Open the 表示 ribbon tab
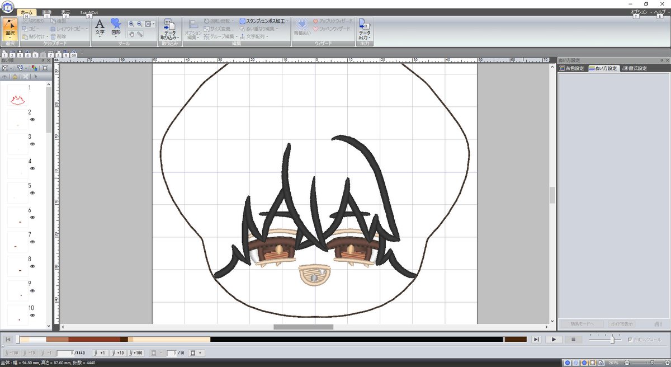 pyautogui.click(x=66, y=12)
